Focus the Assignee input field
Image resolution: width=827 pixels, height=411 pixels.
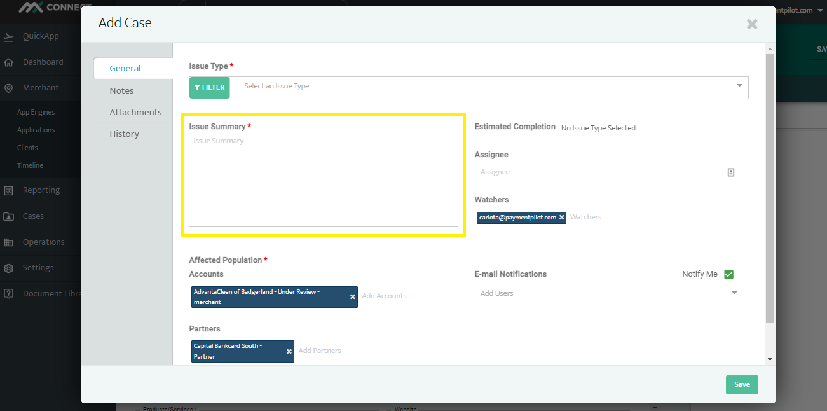[598, 172]
